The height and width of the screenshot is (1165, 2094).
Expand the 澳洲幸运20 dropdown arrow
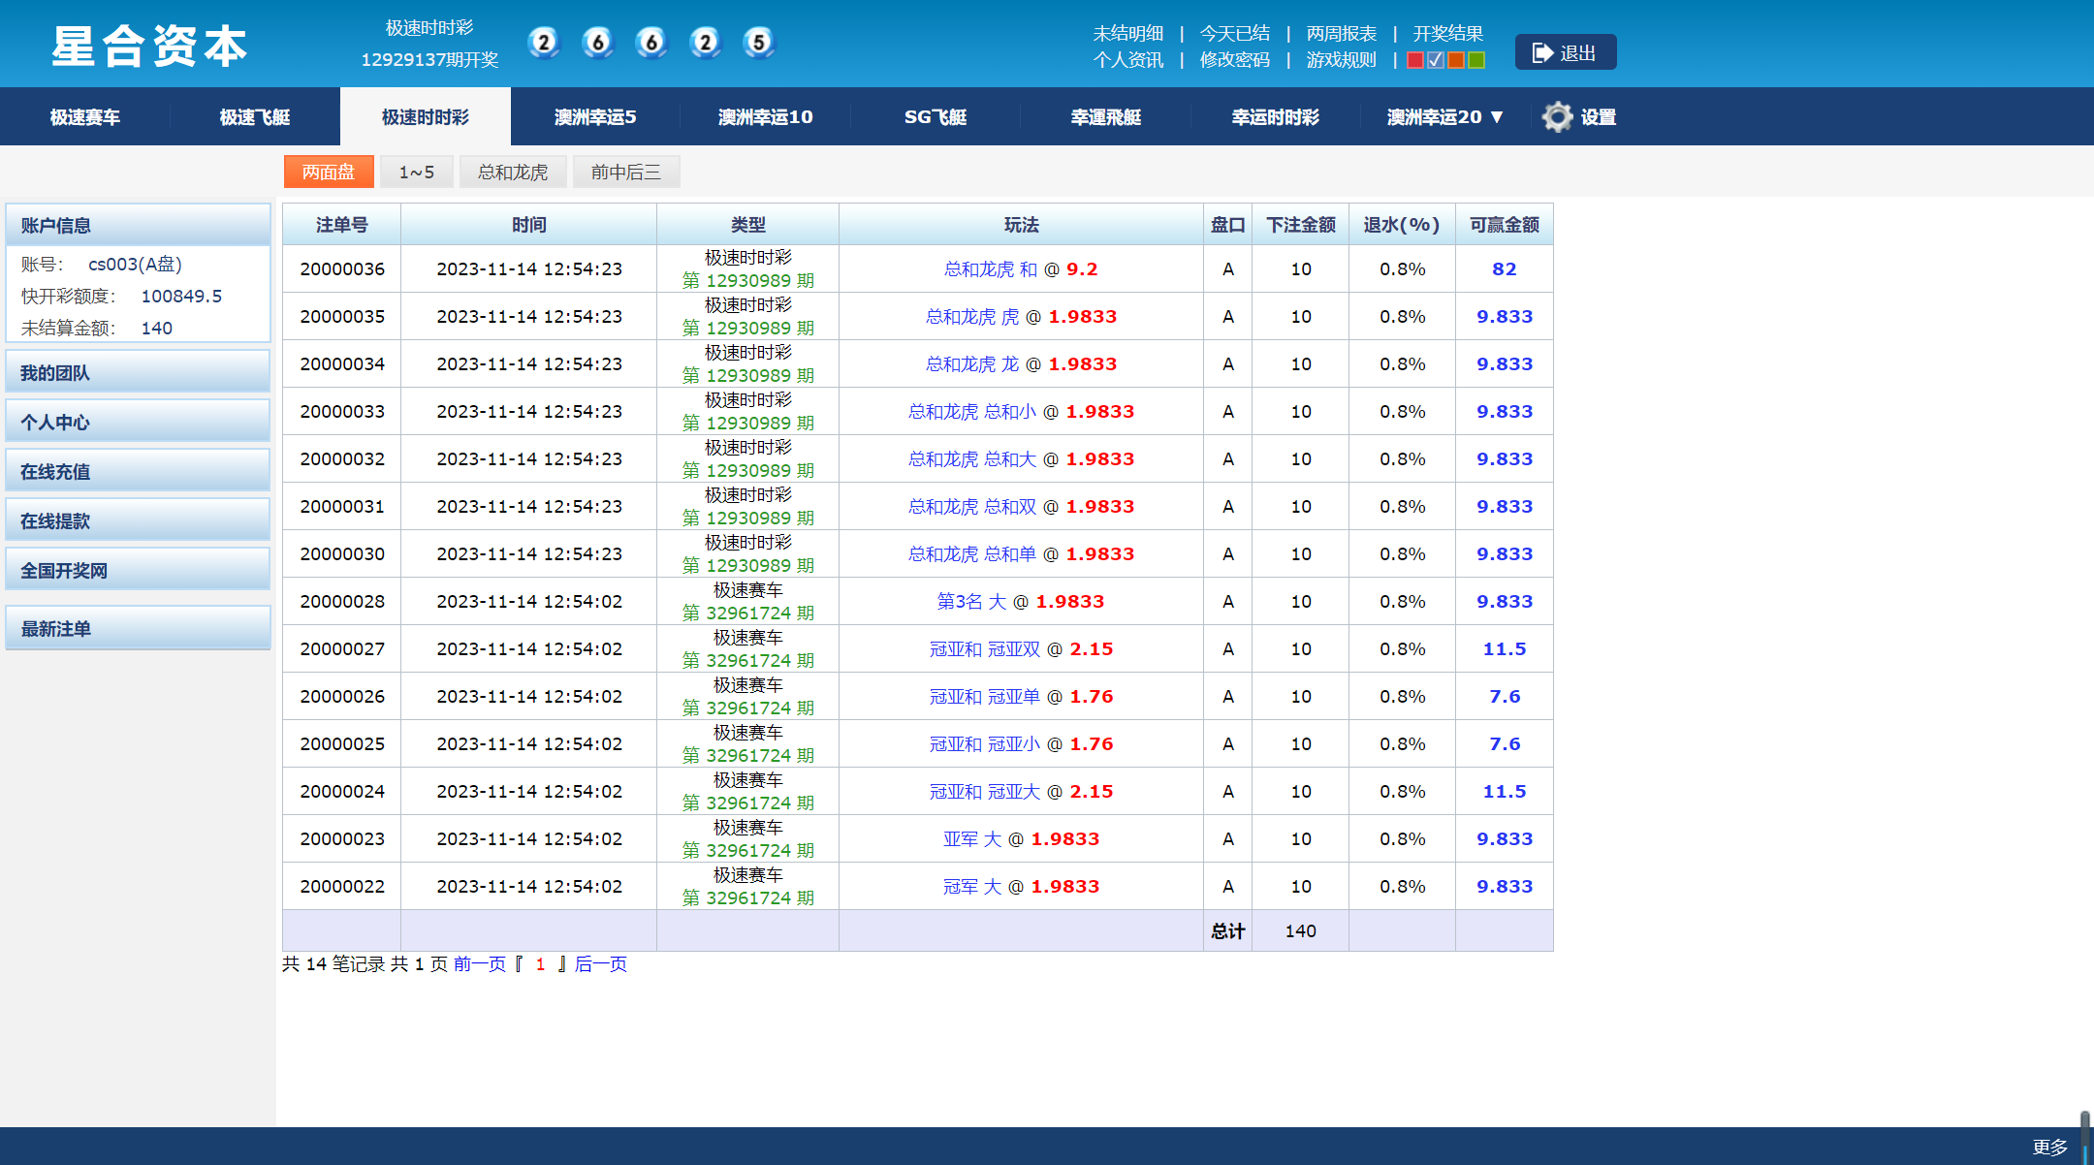1497,117
